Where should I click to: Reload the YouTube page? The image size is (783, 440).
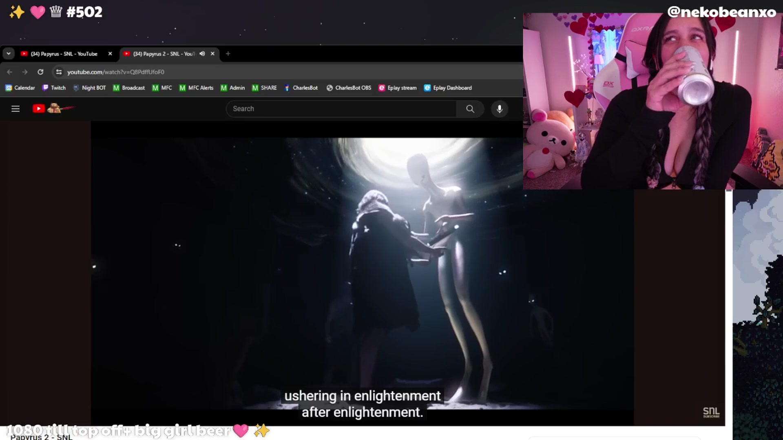point(40,72)
